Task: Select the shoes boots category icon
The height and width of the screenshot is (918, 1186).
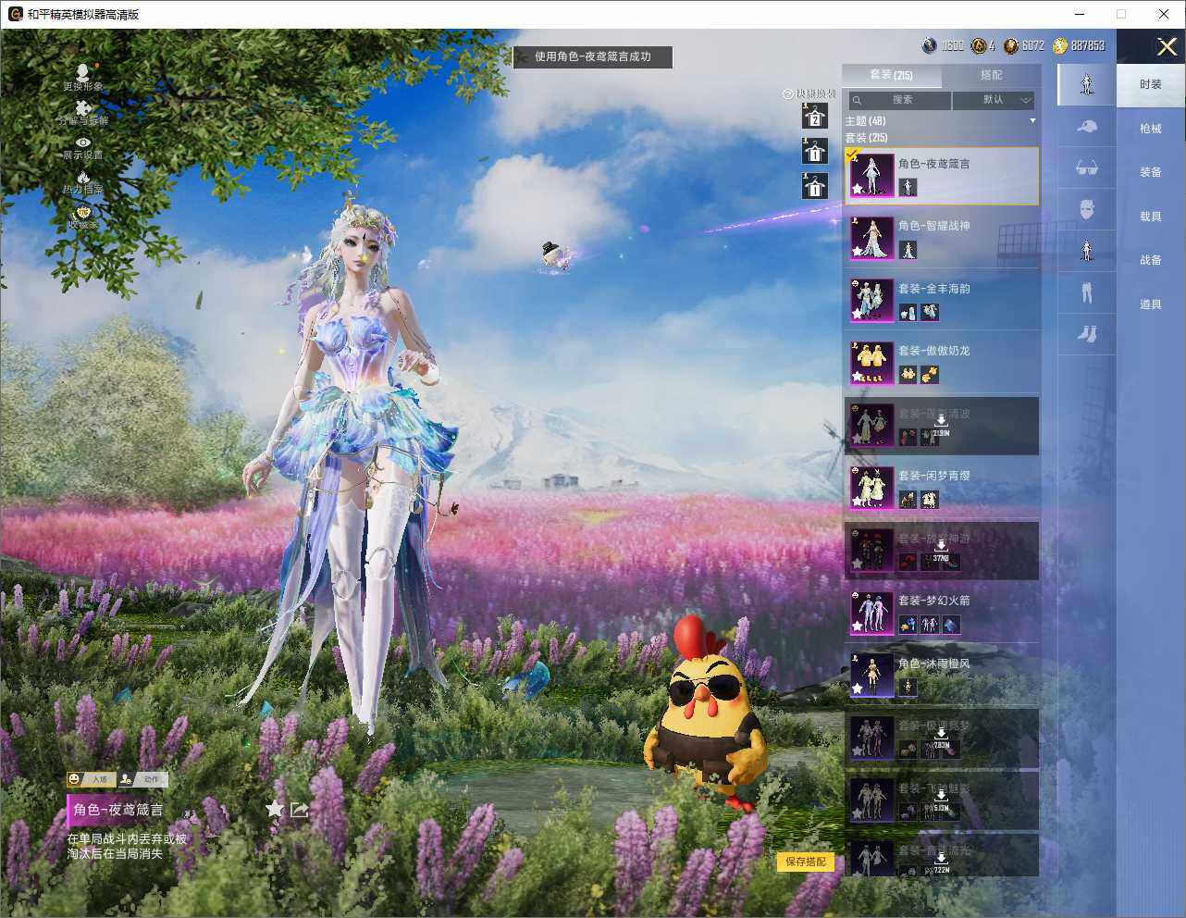Action: [x=1086, y=334]
